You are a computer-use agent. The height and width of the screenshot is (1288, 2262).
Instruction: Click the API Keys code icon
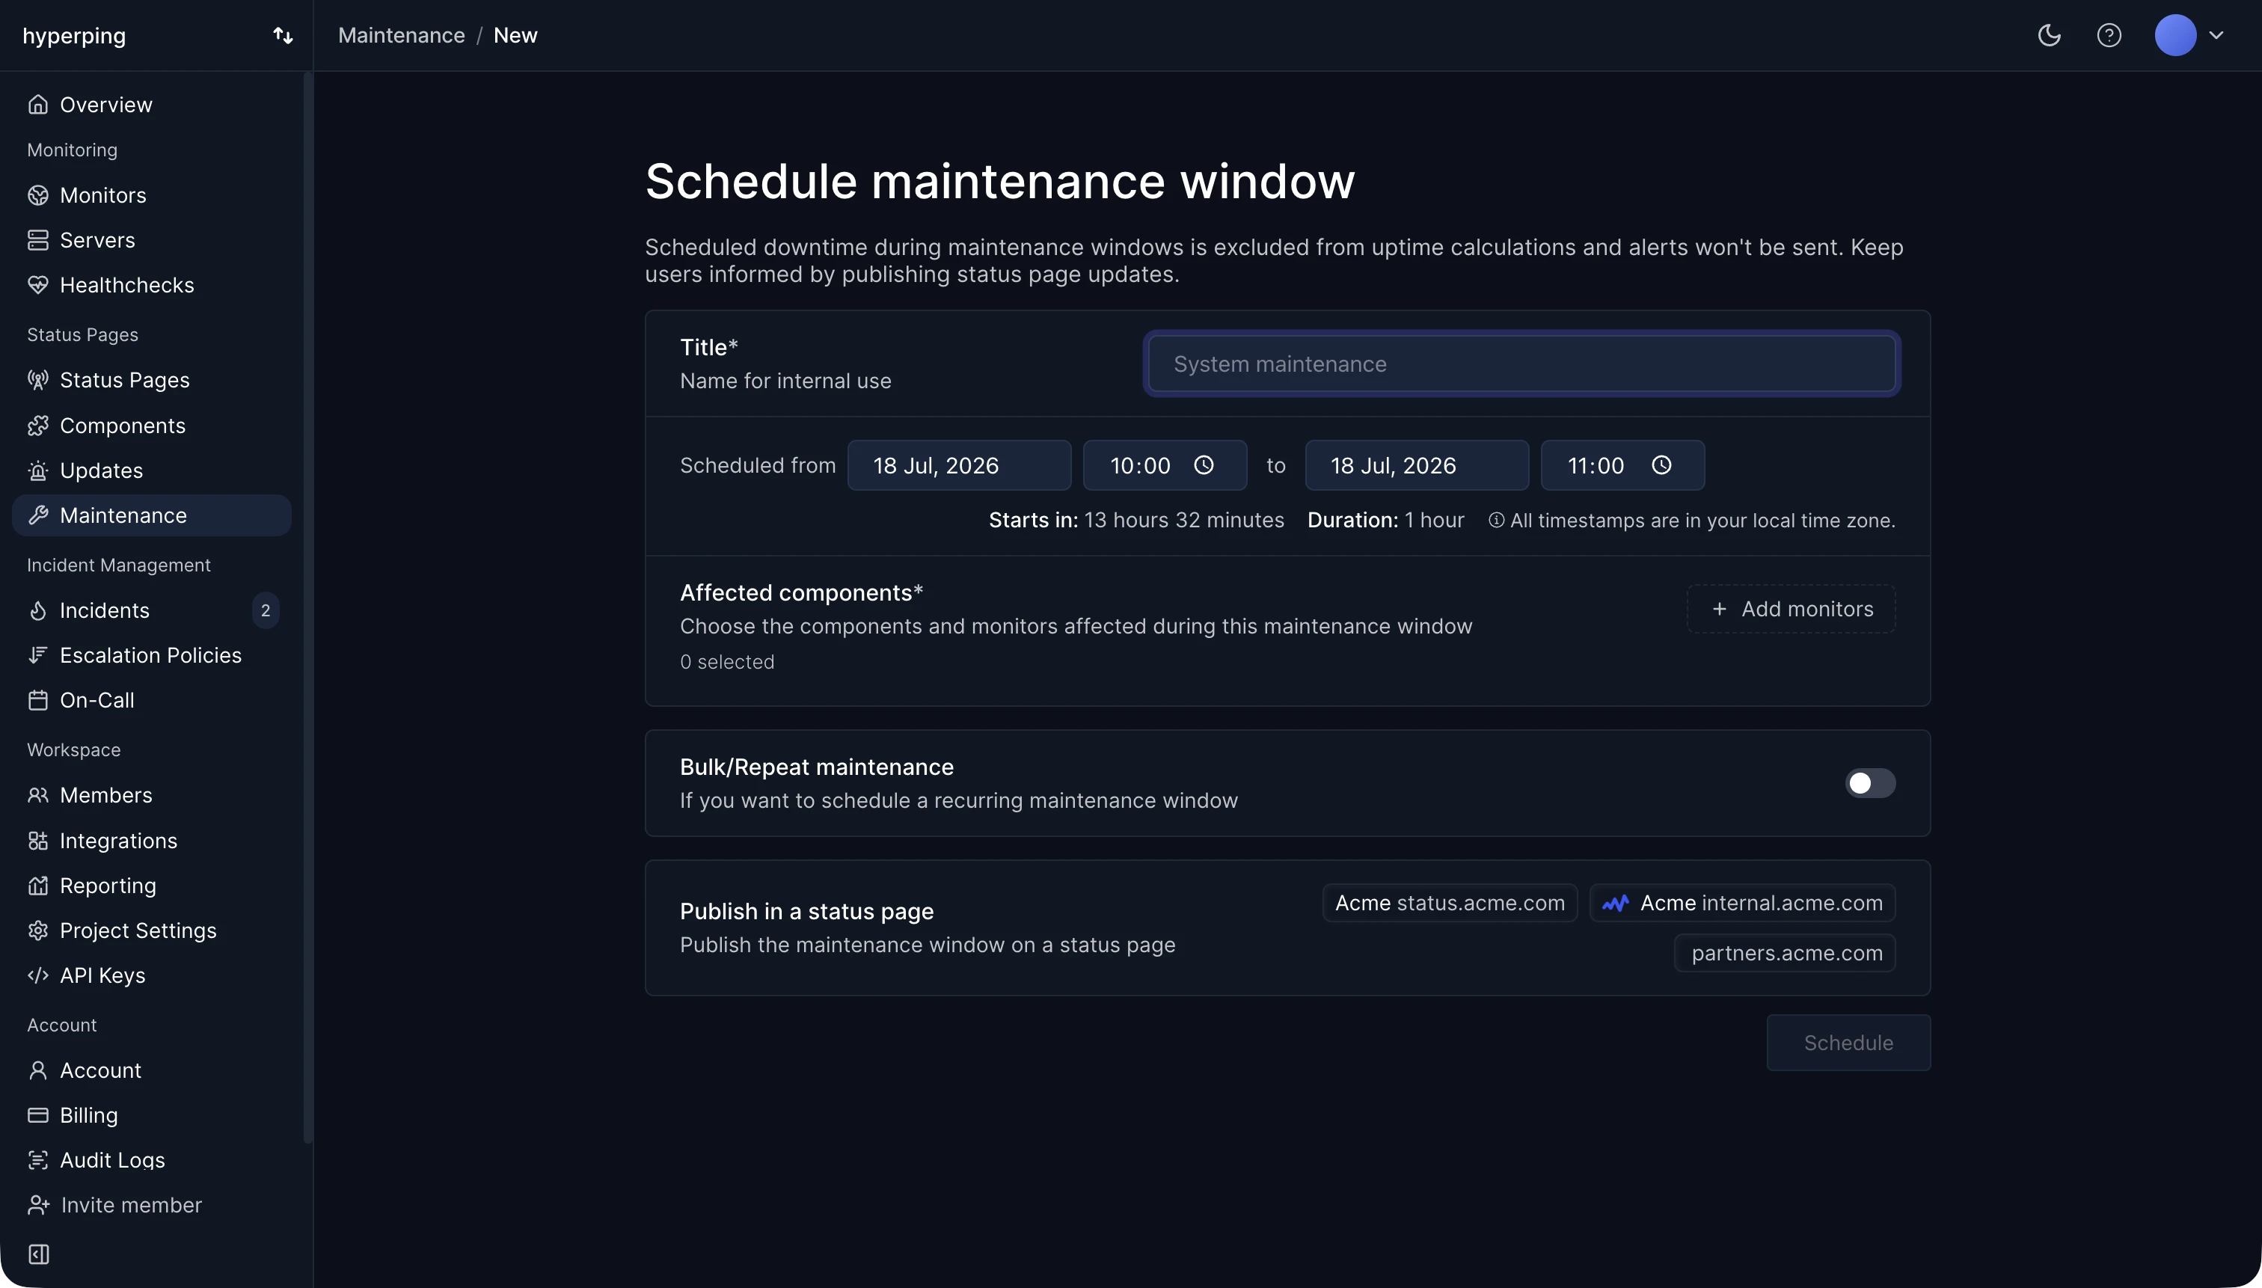click(38, 975)
